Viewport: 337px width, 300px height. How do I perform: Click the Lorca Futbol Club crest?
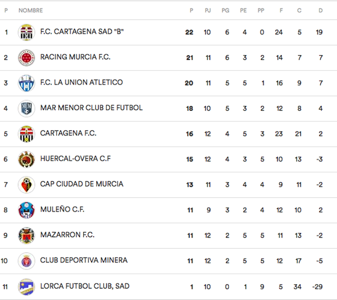27,286
